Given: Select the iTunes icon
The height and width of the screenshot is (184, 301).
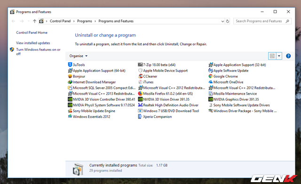Looking at the screenshot, I should click(x=140, y=82).
